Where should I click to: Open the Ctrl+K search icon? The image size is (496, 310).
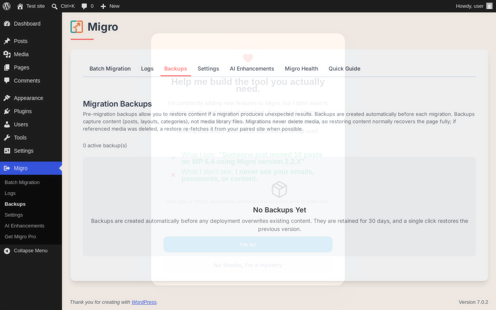tap(55, 6)
